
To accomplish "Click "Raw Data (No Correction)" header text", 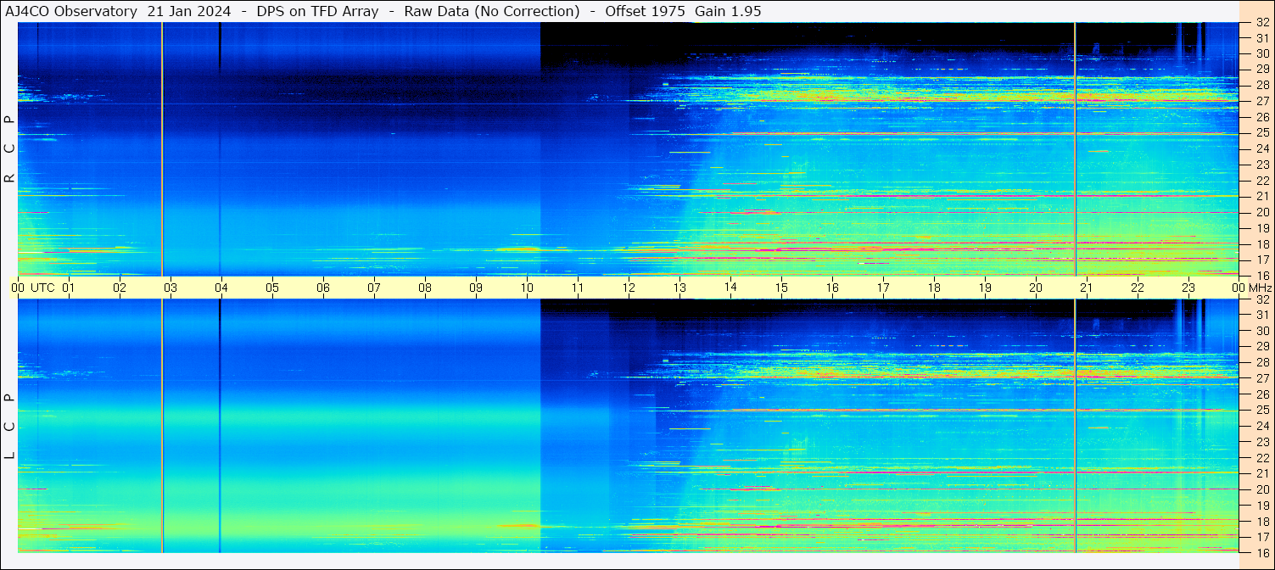I will coord(492,11).
